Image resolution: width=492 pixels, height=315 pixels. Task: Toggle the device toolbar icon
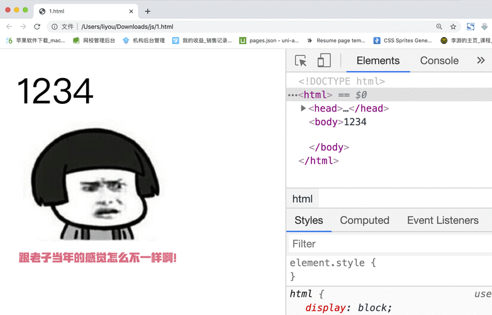tap(324, 60)
